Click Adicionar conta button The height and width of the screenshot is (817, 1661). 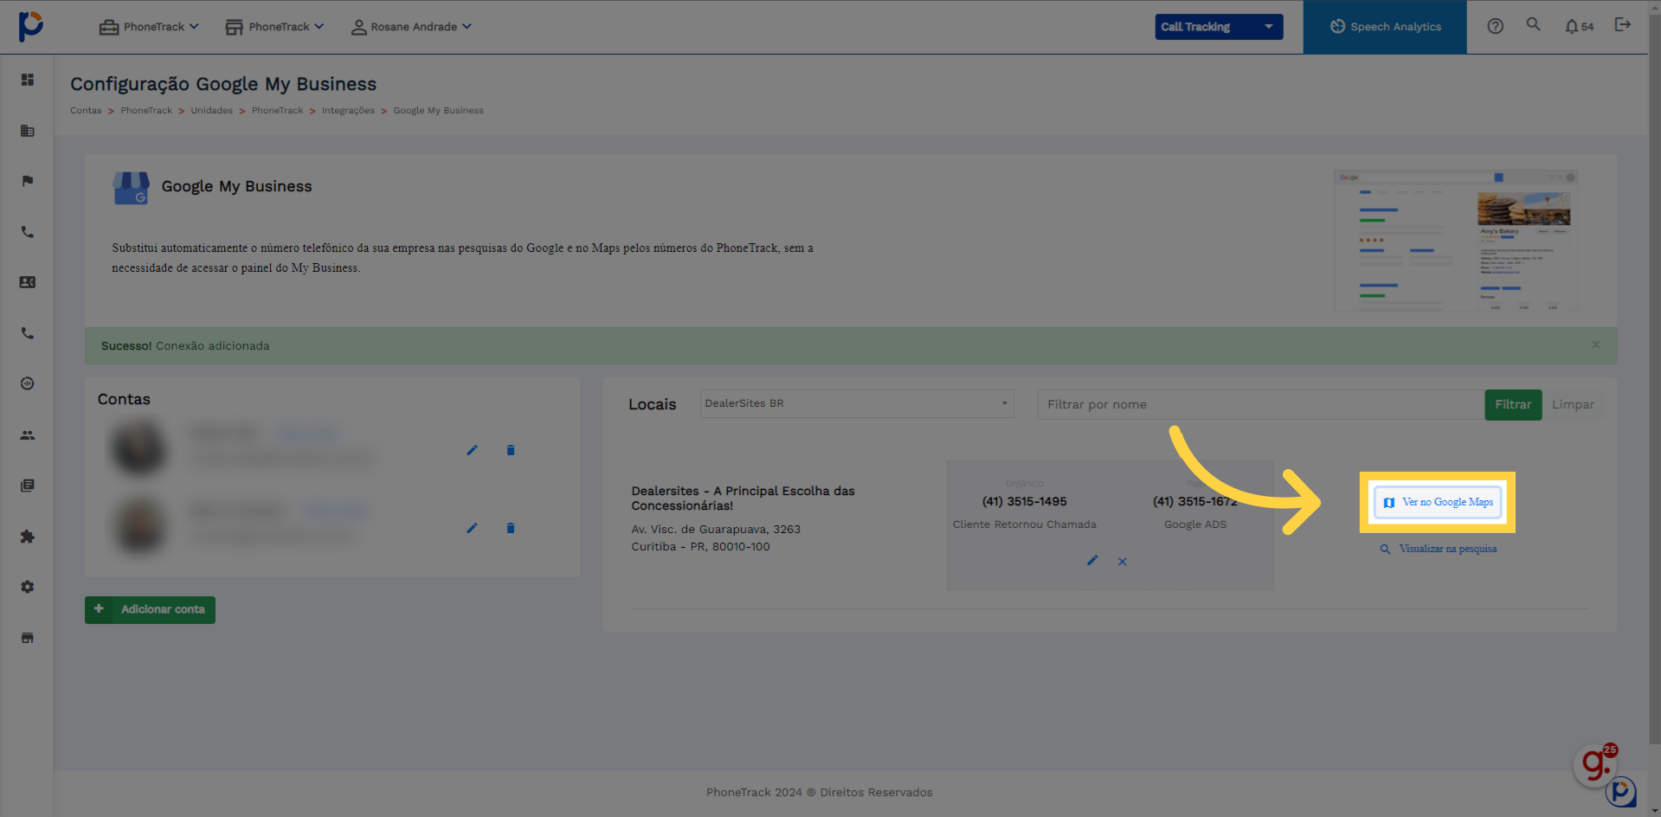tap(150, 609)
